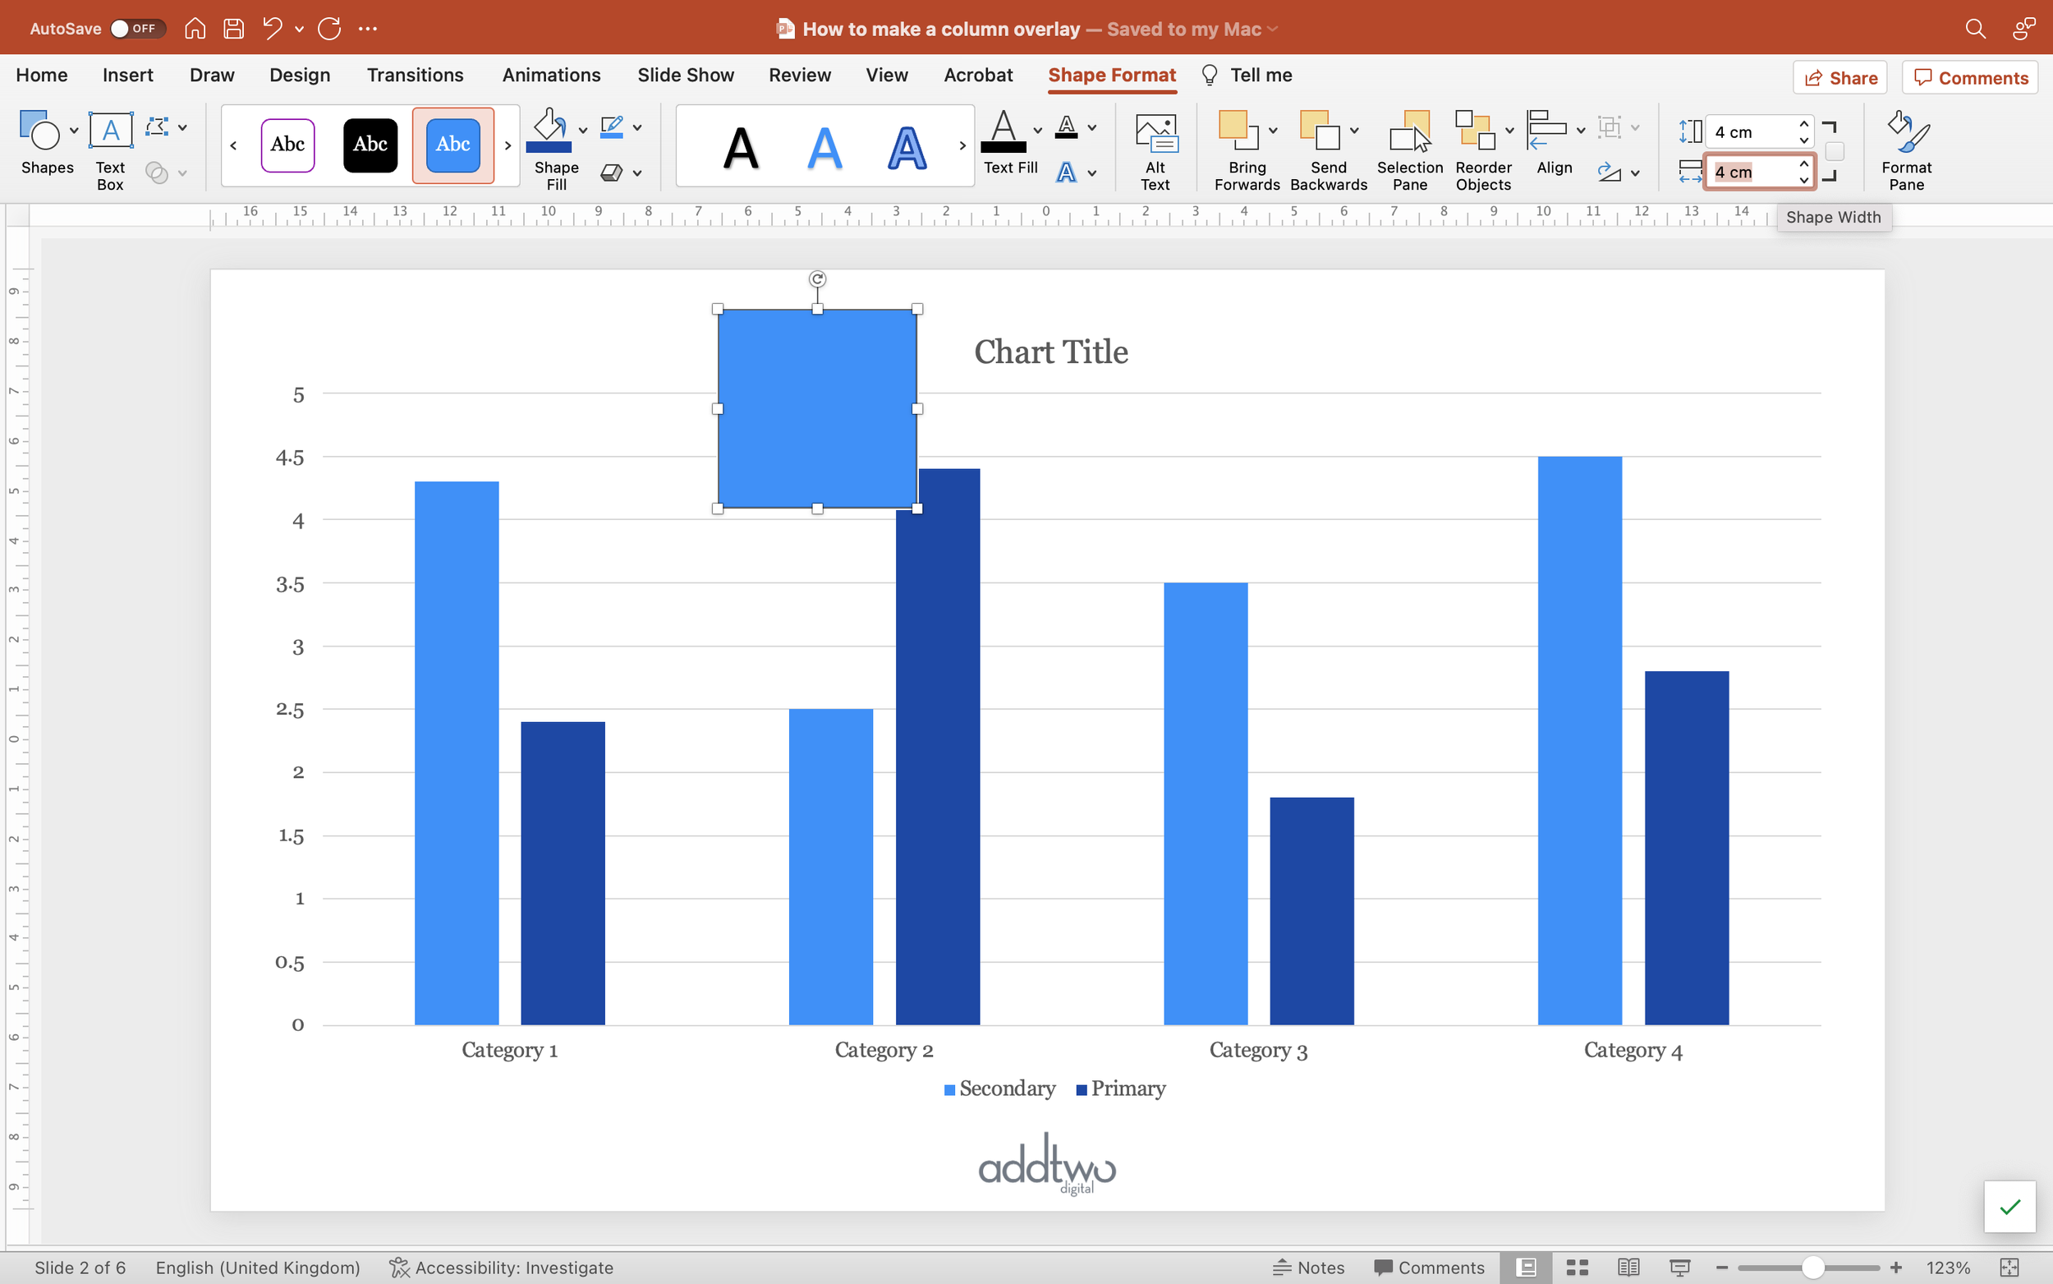The width and height of the screenshot is (2053, 1284).
Task: Expand the Align dropdown arrow
Action: pos(1580,130)
